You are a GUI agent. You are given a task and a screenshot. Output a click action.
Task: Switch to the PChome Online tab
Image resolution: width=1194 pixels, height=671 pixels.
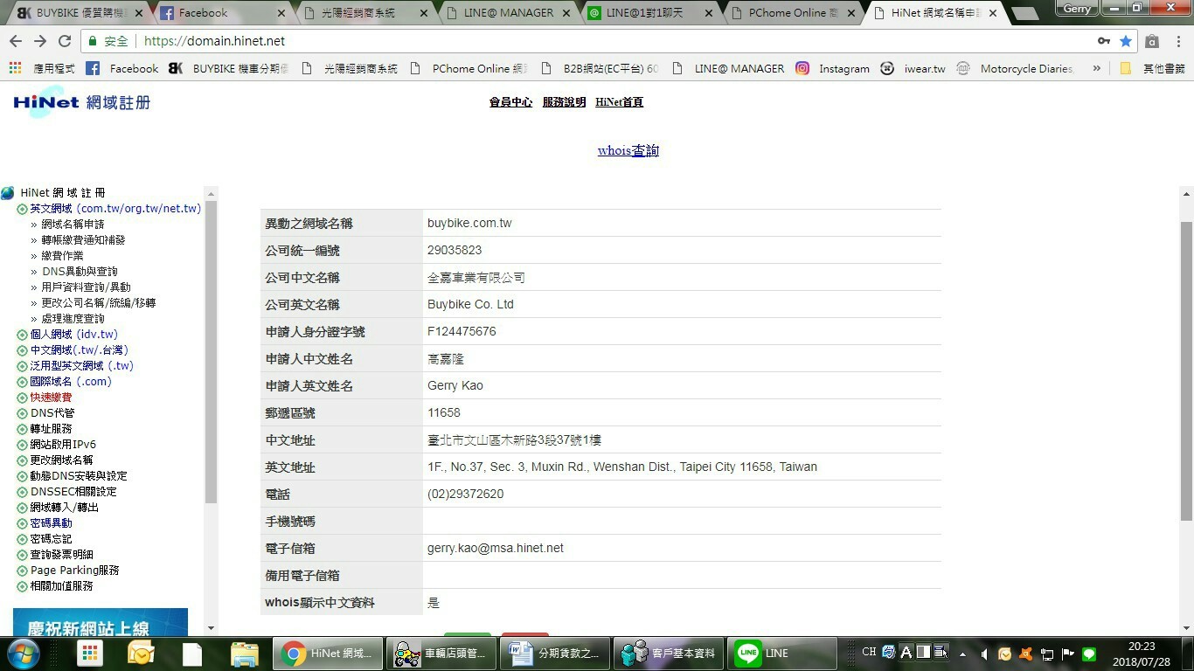pos(791,13)
